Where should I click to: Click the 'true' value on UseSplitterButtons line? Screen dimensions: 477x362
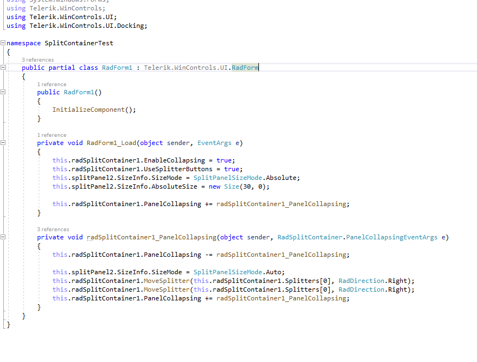point(232,169)
